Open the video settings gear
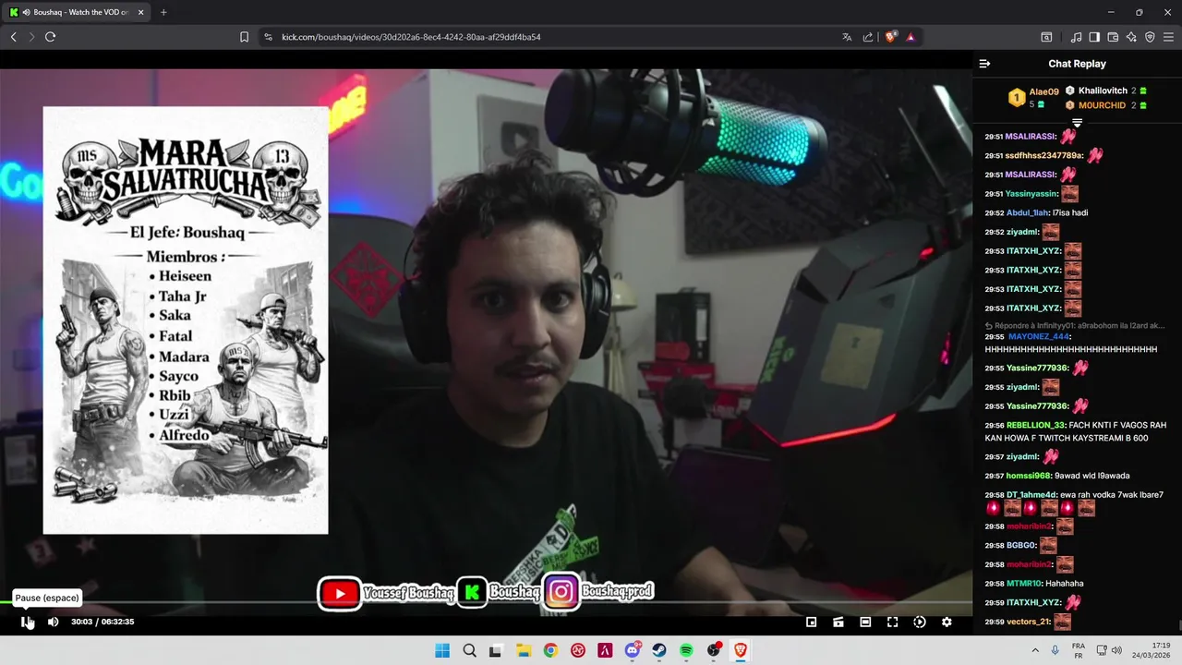The width and height of the screenshot is (1182, 665). click(947, 622)
